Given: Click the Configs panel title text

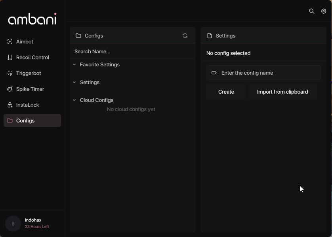Looking at the screenshot, I should [x=94, y=36].
